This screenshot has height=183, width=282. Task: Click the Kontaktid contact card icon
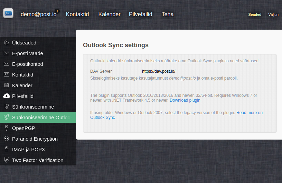click(7, 74)
